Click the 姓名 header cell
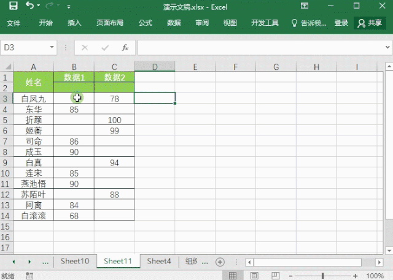 coord(33,82)
